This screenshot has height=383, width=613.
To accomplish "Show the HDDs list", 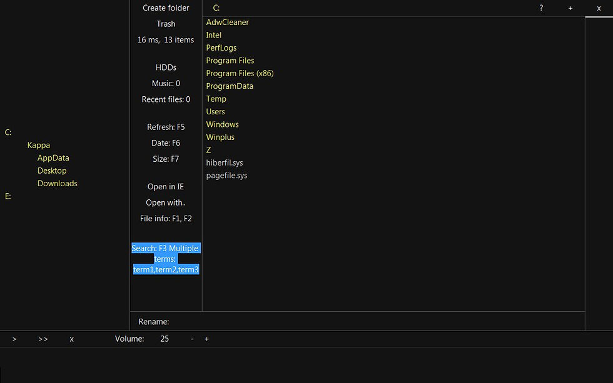I will tap(166, 67).
